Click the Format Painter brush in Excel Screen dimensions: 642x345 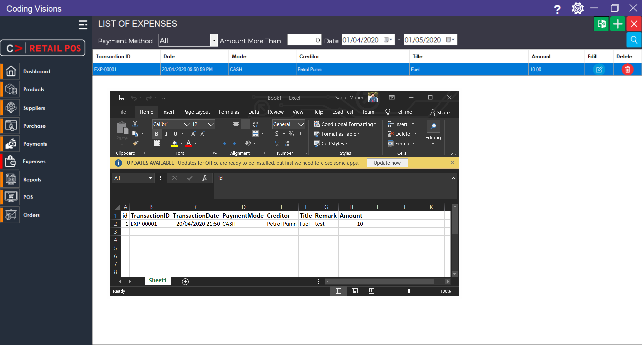tap(135, 143)
